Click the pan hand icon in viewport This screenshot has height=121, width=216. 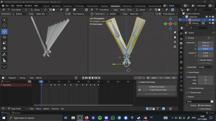point(175,37)
